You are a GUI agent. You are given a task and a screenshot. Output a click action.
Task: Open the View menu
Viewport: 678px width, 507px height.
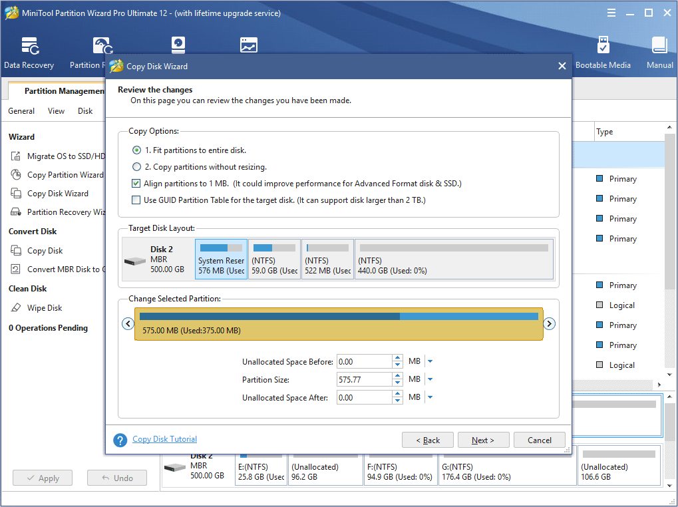click(56, 111)
